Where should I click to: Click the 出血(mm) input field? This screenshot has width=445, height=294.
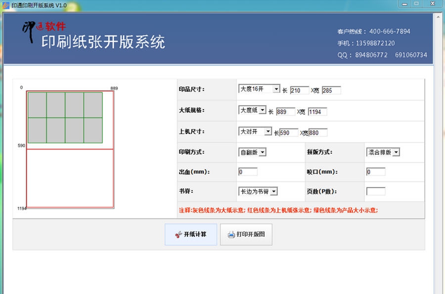247,171
